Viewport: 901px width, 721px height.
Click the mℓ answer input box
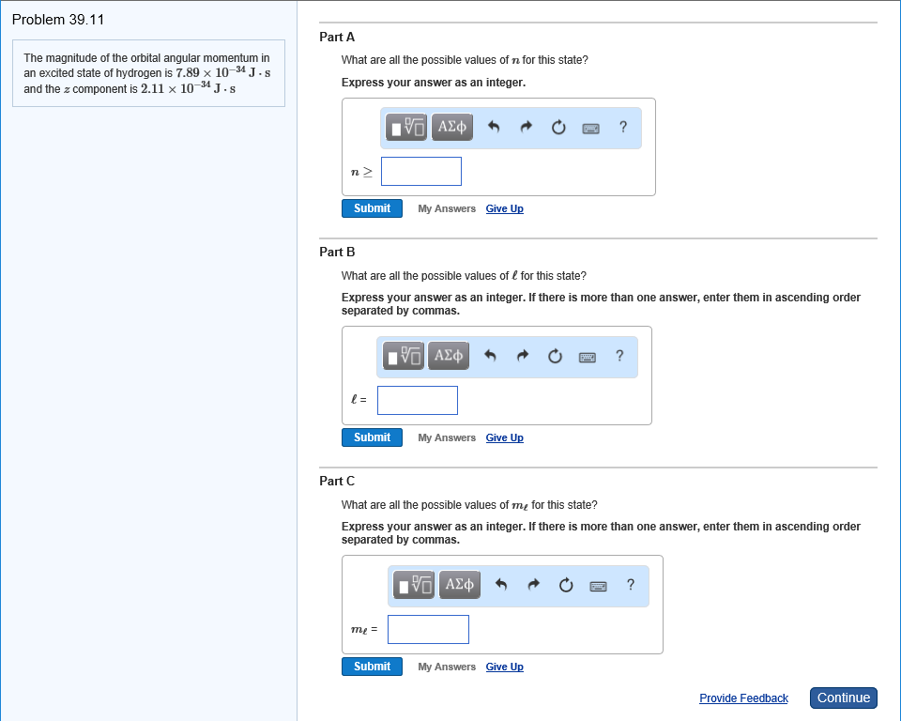[428, 629]
